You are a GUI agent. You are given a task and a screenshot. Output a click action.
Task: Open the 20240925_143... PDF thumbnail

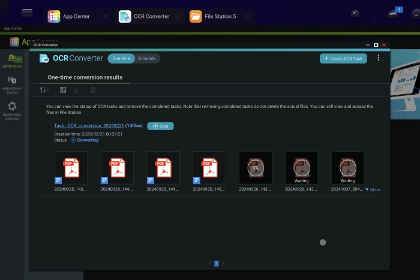(71, 167)
